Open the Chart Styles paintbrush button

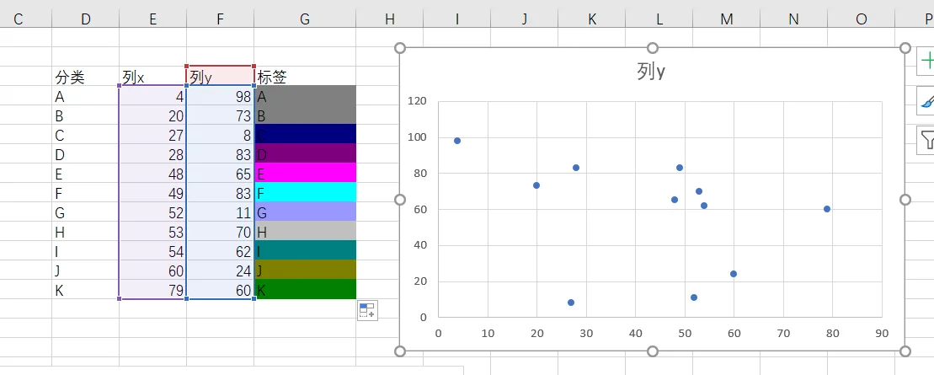(926, 101)
